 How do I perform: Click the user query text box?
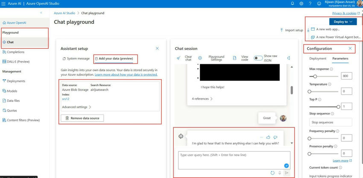coord(234,160)
